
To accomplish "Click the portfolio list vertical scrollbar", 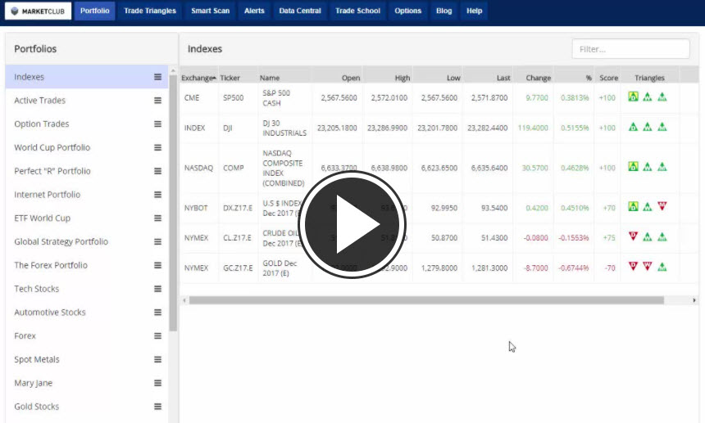I will pos(173,203).
